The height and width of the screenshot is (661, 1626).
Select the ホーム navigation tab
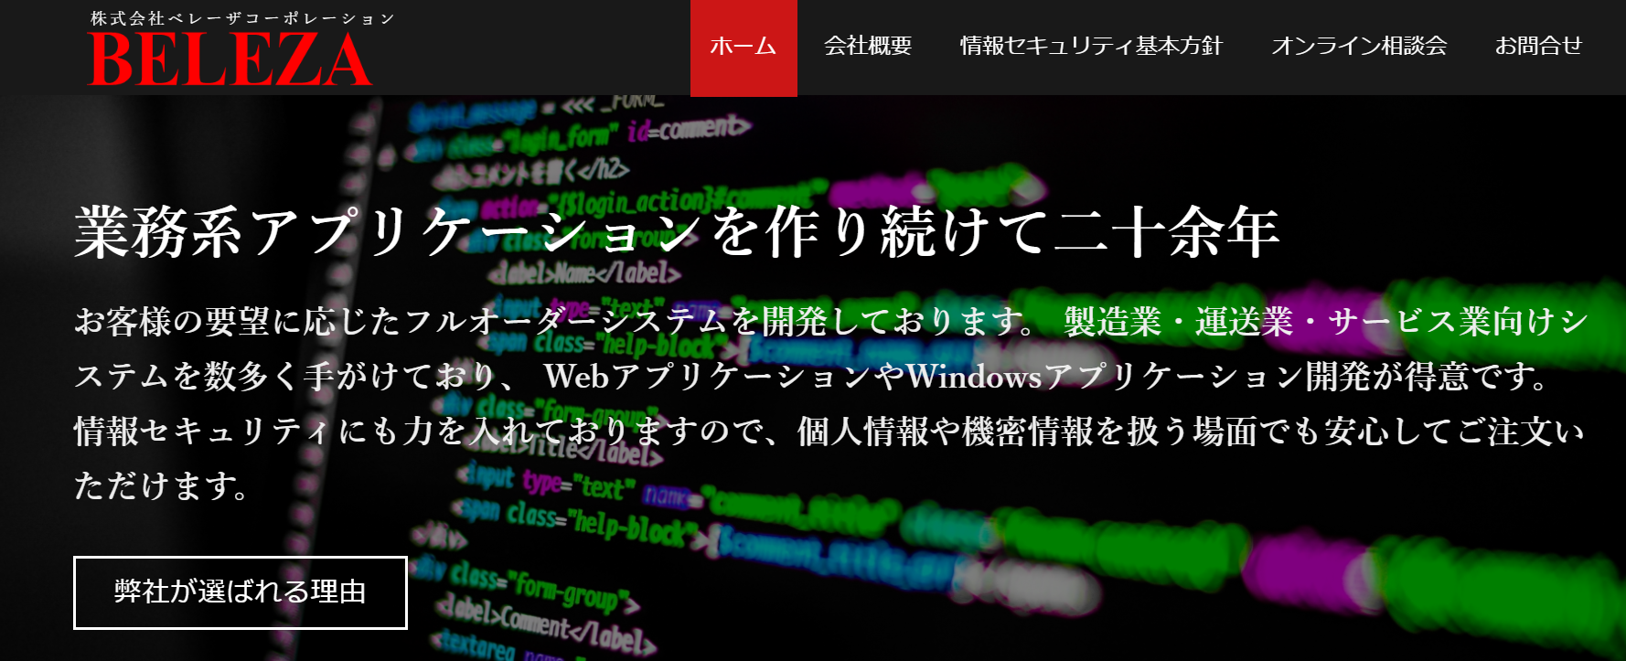click(x=743, y=47)
